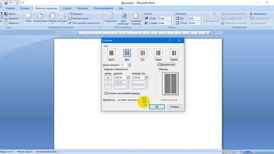274x154 pixels.
Task: Expand the Применить dropdown arrow
Action: click(x=144, y=100)
